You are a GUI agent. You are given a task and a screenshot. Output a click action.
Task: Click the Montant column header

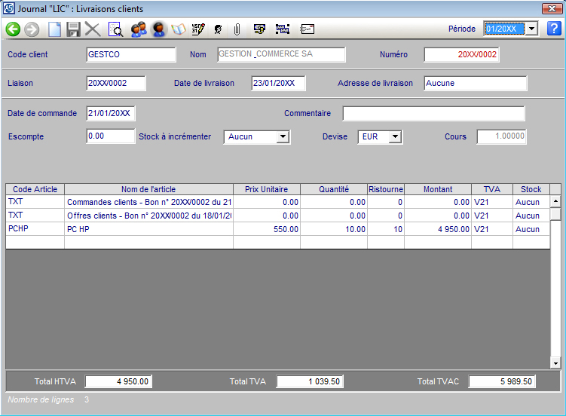click(x=438, y=189)
